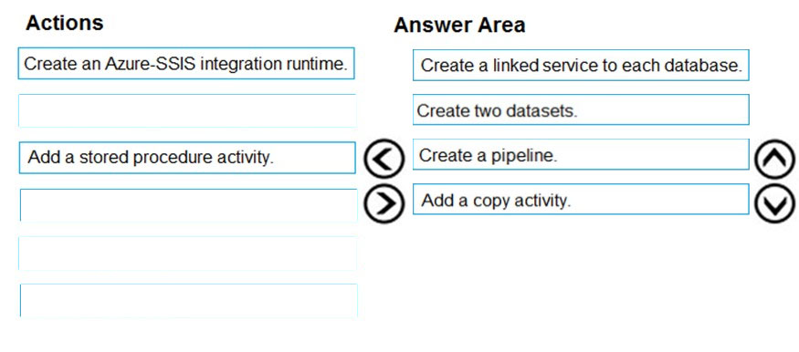Select the 'Create a pipeline' answer item
799x352 pixels.
tap(581, 155)
